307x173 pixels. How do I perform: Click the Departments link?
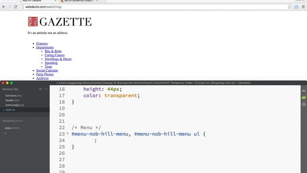point(45,48)
